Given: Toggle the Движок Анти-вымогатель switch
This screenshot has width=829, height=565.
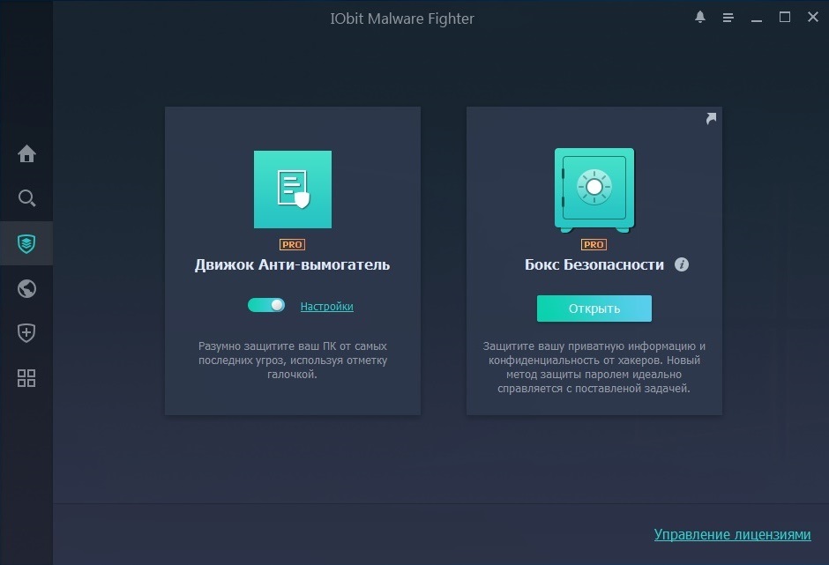Looking at the screenshot, I should pyautogui.click(x=266, y=305).
